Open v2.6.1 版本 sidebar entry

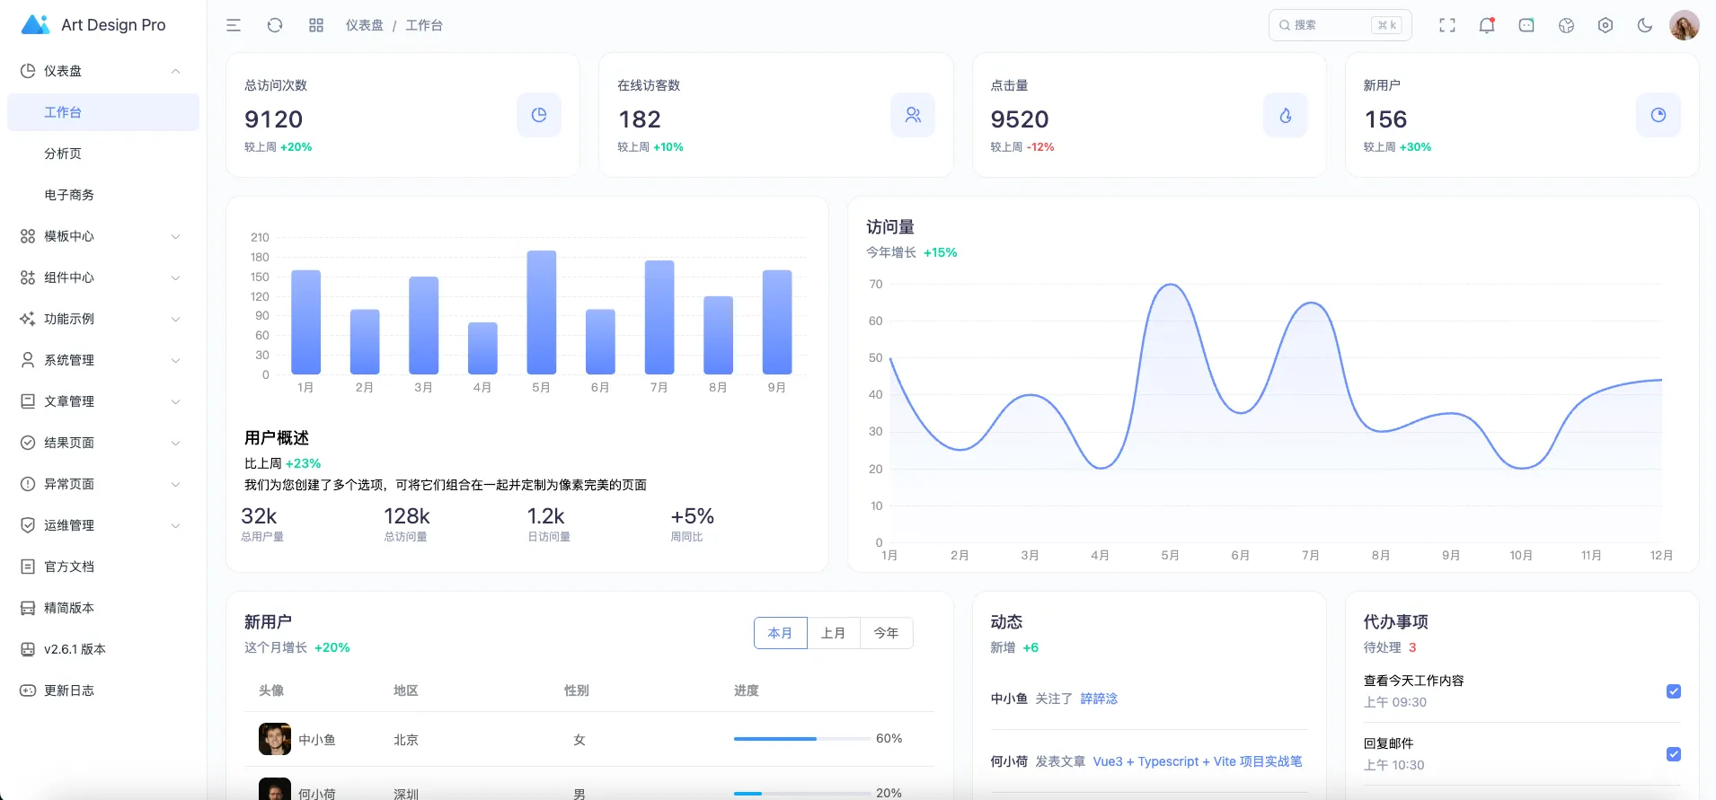pos(103,649)
